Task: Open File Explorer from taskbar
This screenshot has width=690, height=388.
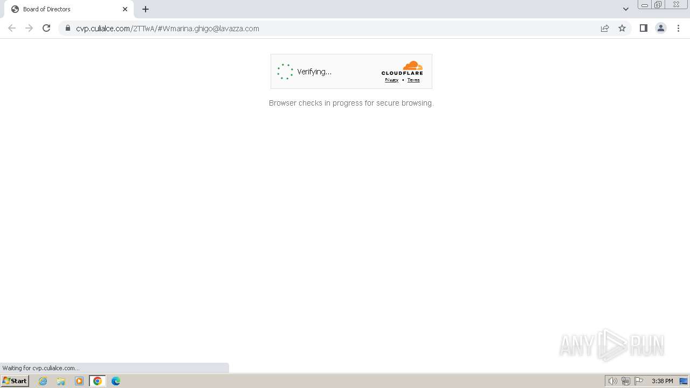Action: (61, 381)
